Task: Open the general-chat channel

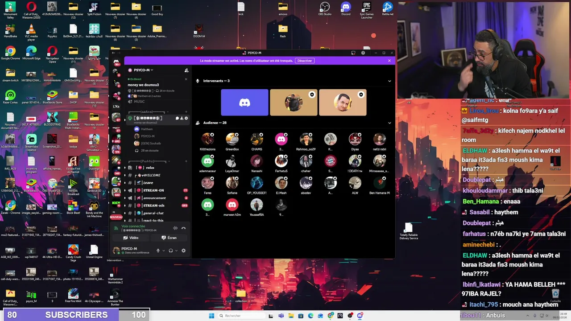Action: coord(153,213)
